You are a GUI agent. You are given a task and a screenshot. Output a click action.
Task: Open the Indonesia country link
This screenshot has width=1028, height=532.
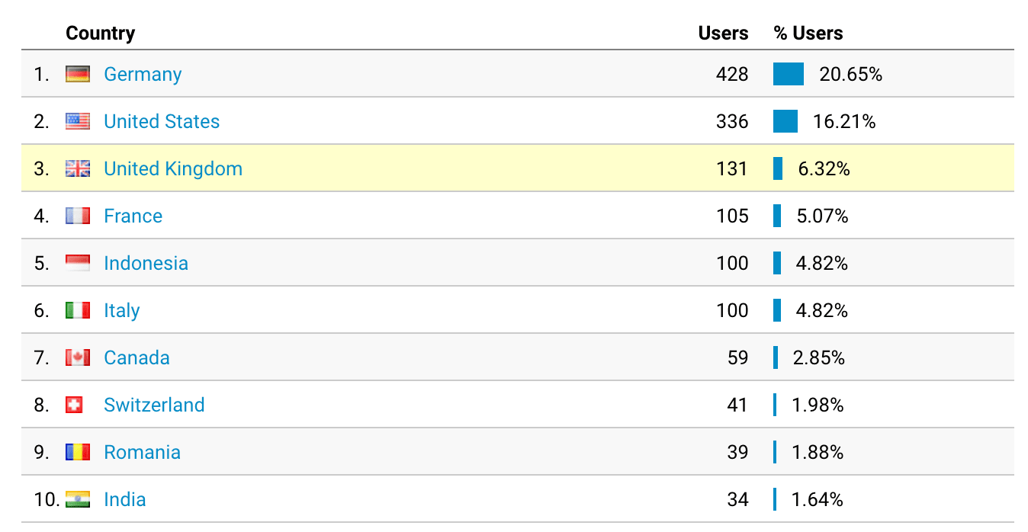[146, 263]
